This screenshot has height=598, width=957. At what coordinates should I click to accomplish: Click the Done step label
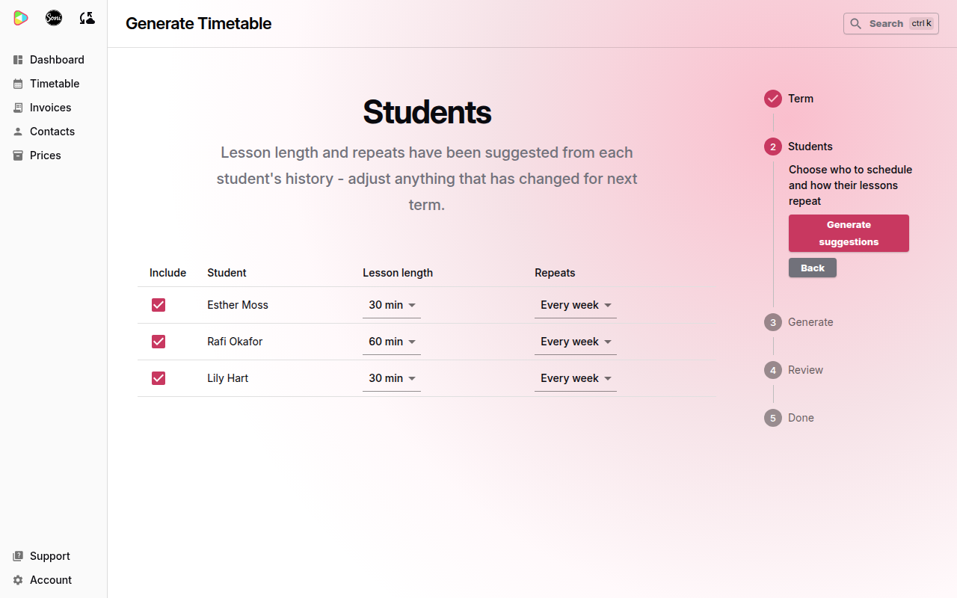pos(801,418)
